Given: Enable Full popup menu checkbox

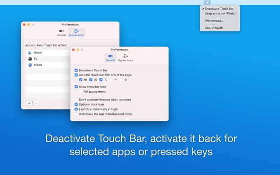Looking at the screenshot, I should 81,91.
